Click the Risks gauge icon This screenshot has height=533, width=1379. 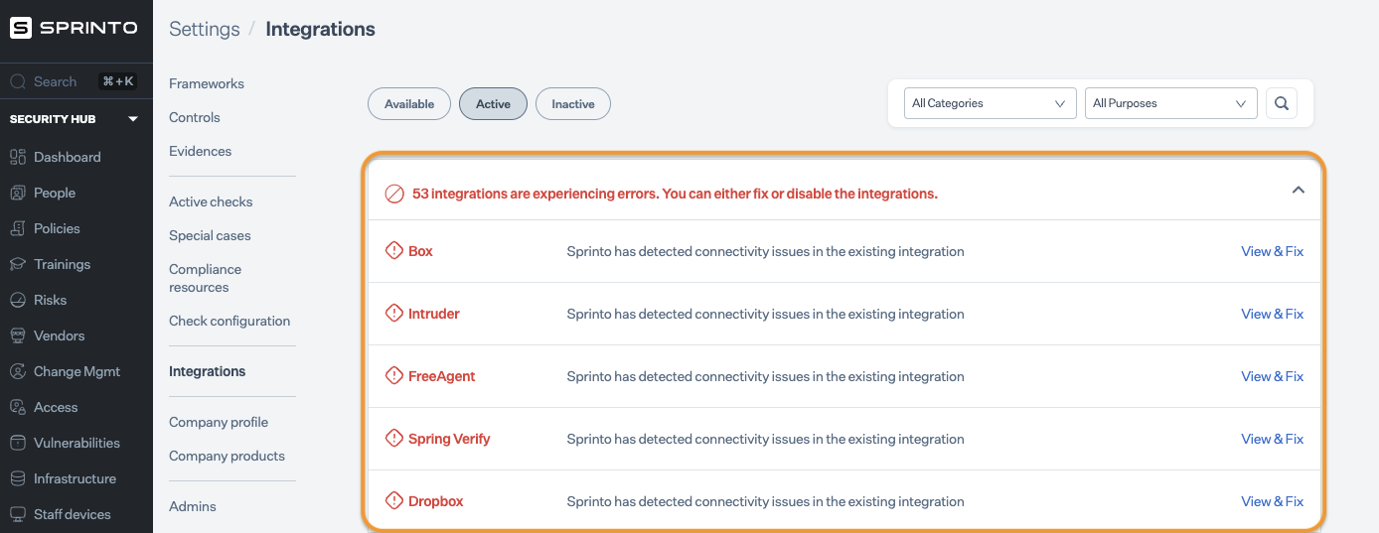click(18, 300)
